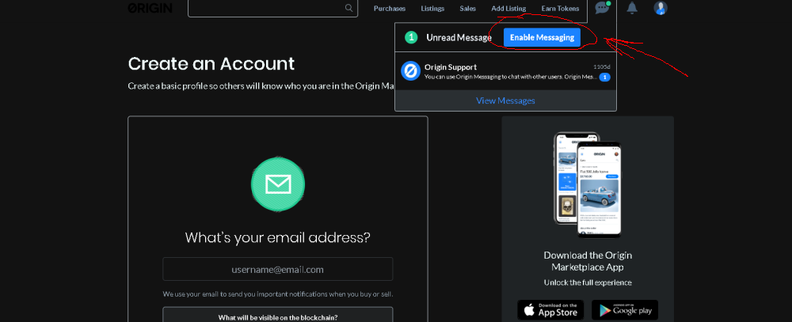Click the Create an Account heading
Viewport: 792px width, 322px height.
[211, 64]
